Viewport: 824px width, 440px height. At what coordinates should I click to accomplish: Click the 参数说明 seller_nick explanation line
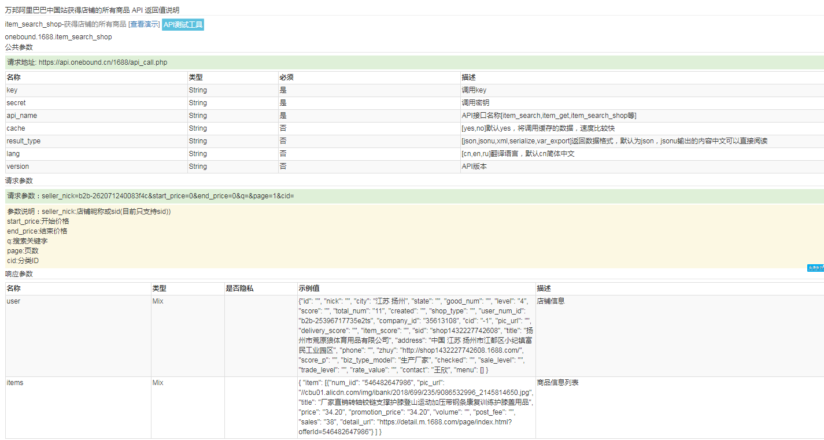(x=89, y=212)
